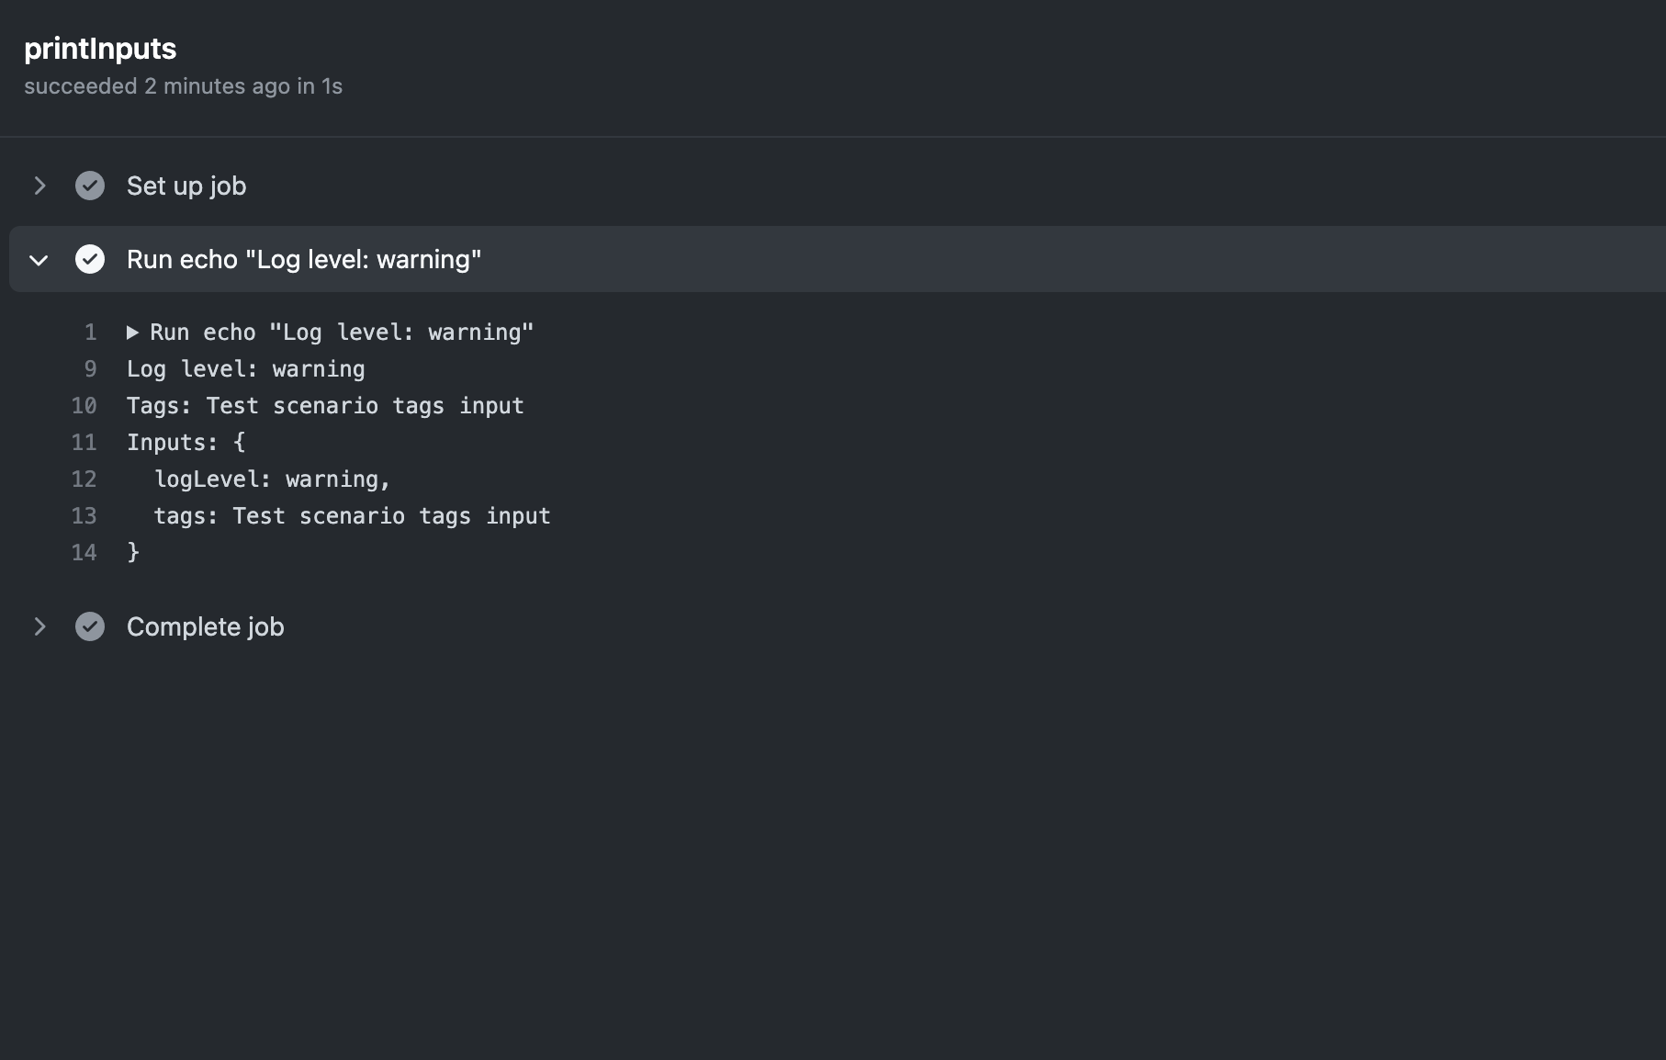Expand the Complete job step

39,626
